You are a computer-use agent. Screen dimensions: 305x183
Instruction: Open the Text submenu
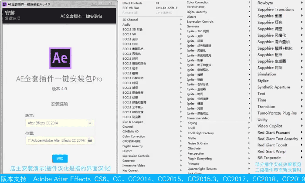[261, 94]
